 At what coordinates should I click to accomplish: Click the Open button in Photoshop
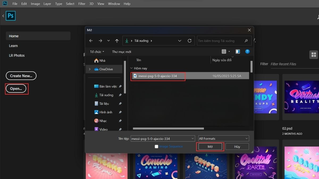pyautogui.click(x=16, y=89)
